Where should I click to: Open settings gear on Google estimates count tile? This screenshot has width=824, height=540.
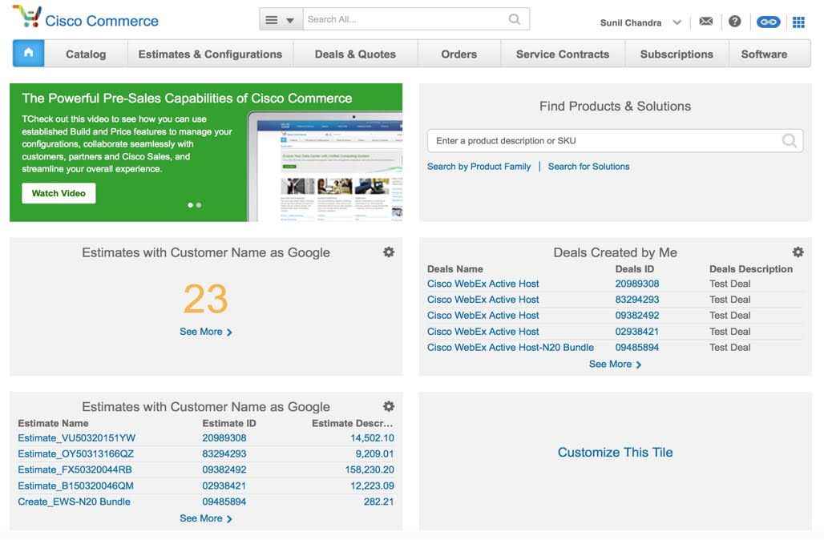coord(389,252)
